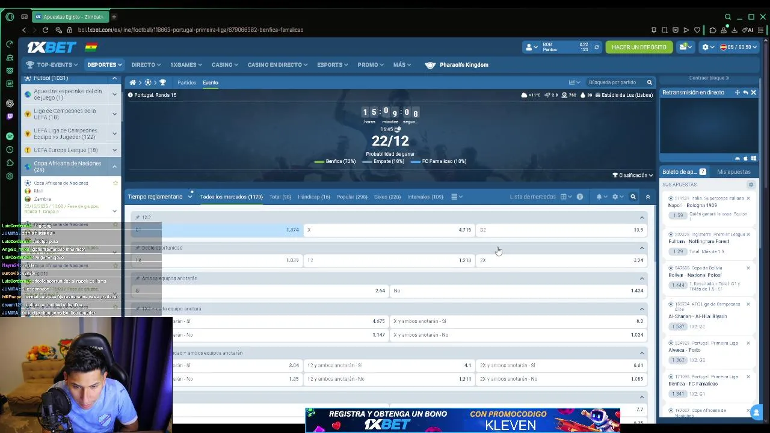Viewport: 770px width, 433px height.
Task: Move the live broadcast panel with cross-arrows icon
Action: coord(738,93)
